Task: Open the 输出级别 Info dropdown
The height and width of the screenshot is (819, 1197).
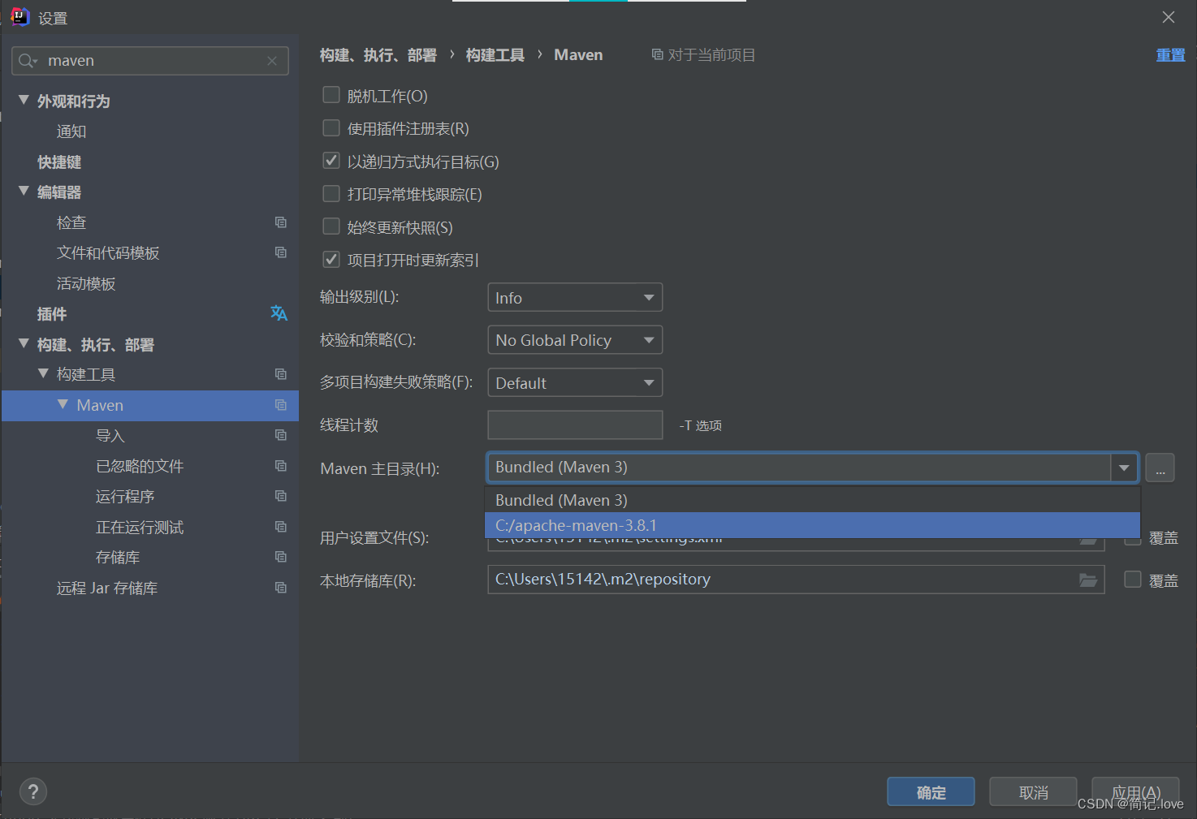Action: tap(574, 297)
